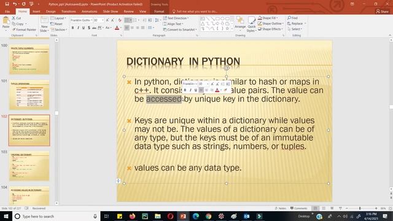Image resolution: width=393 pixels, height=221 pixels.
Task: Clear all formatting from text
Action: point(120,20)
